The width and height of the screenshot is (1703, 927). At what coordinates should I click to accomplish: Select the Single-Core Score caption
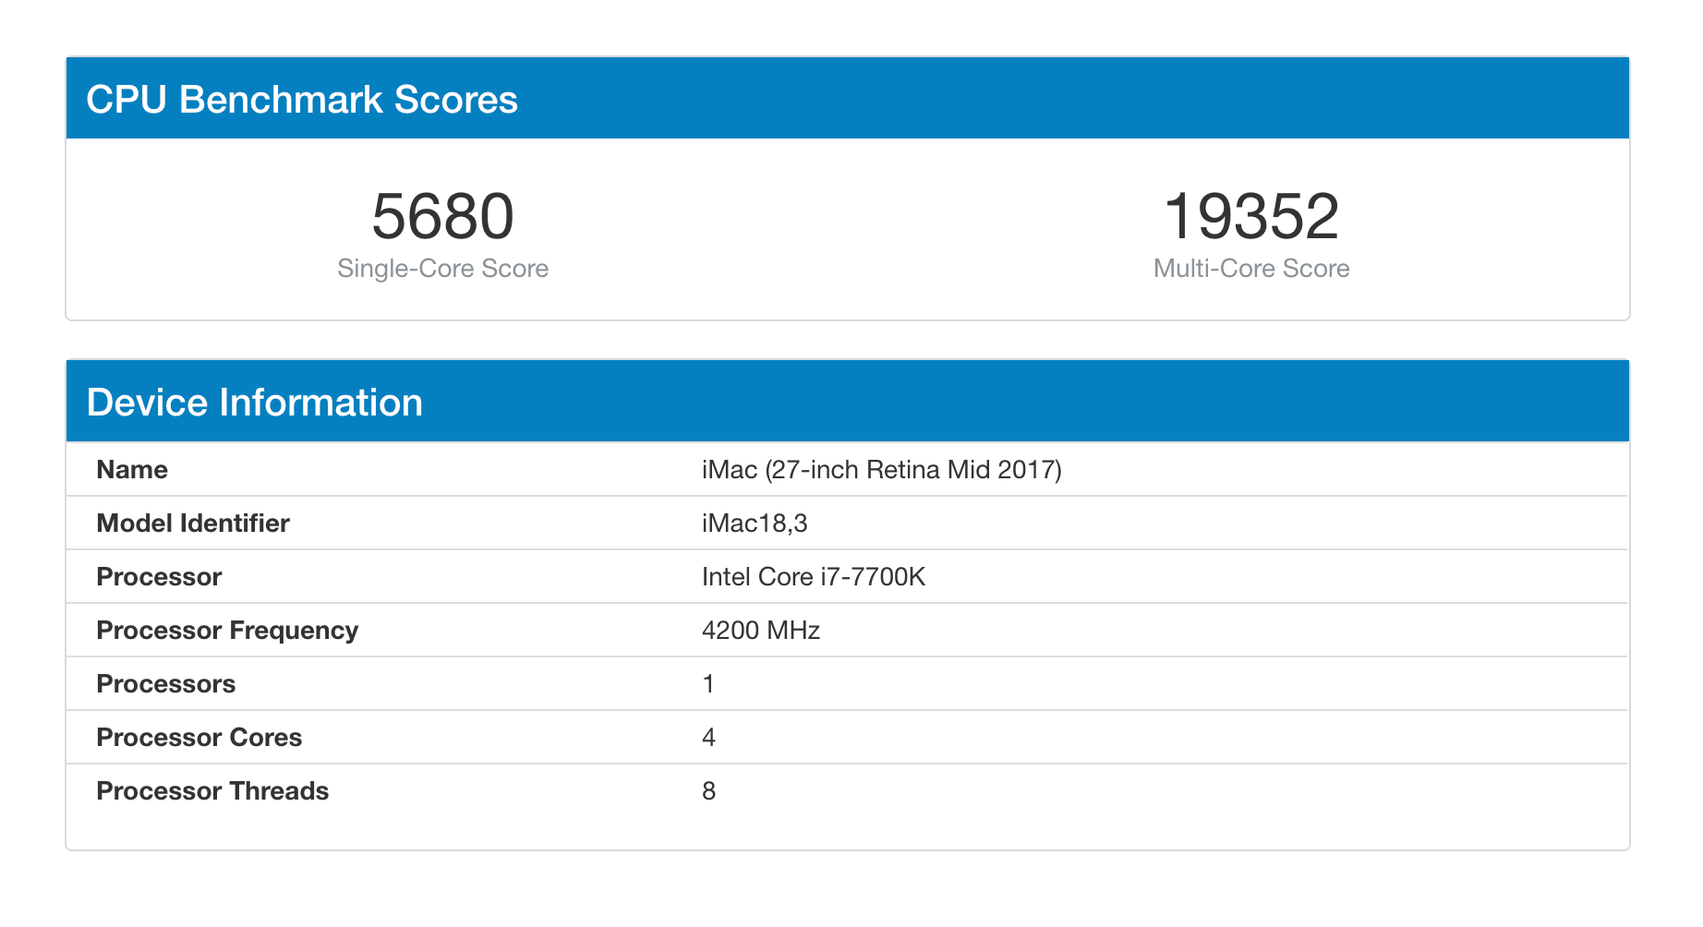[442, 269]
